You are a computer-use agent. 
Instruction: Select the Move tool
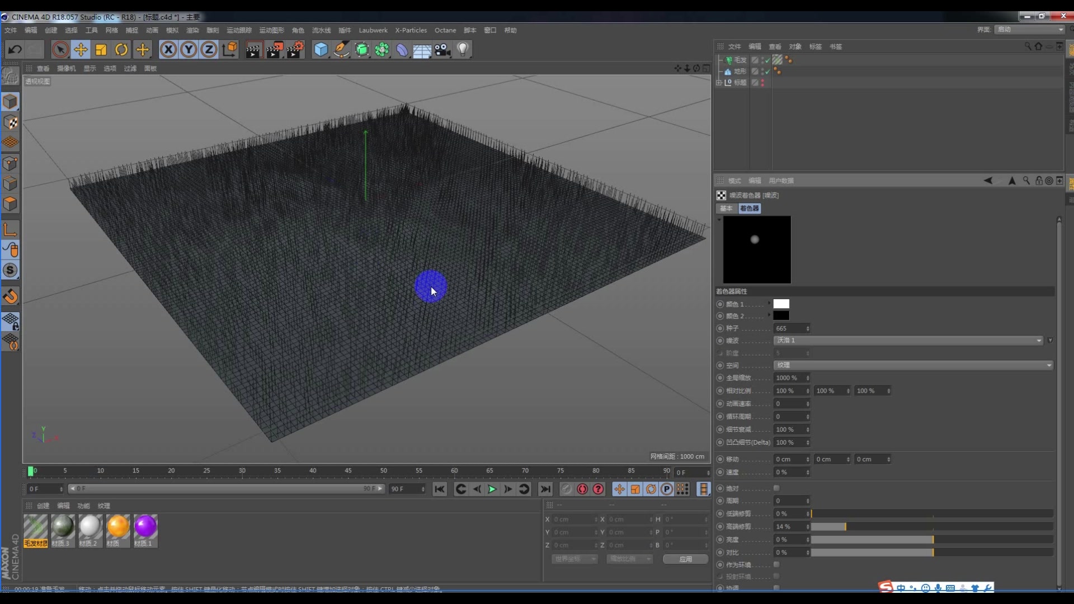pyautogui.click(x=81, y=50)
